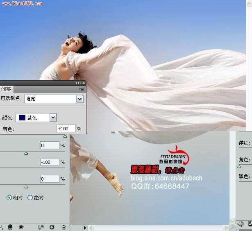Screen dimensions: 252x231
Task: Close the 调整 panel
Action: pyautogui.click(x=84, y=83)
